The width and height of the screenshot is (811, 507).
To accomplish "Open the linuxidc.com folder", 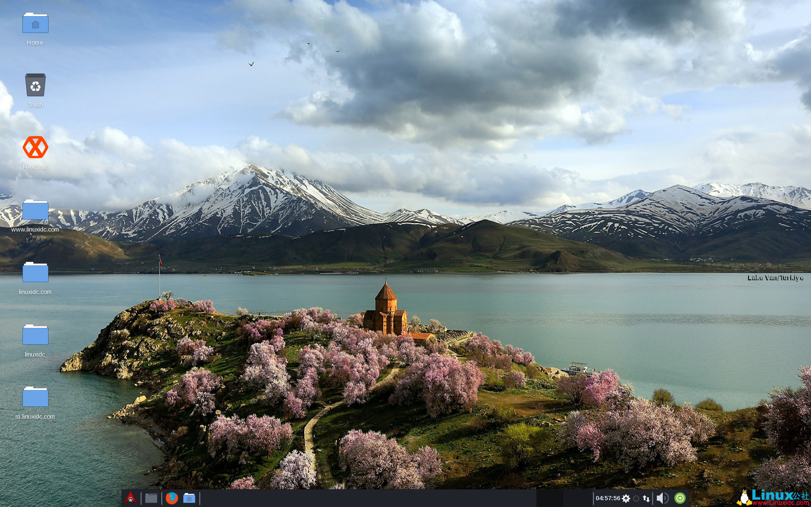I will pyautogui.click(x=35, y=273).
